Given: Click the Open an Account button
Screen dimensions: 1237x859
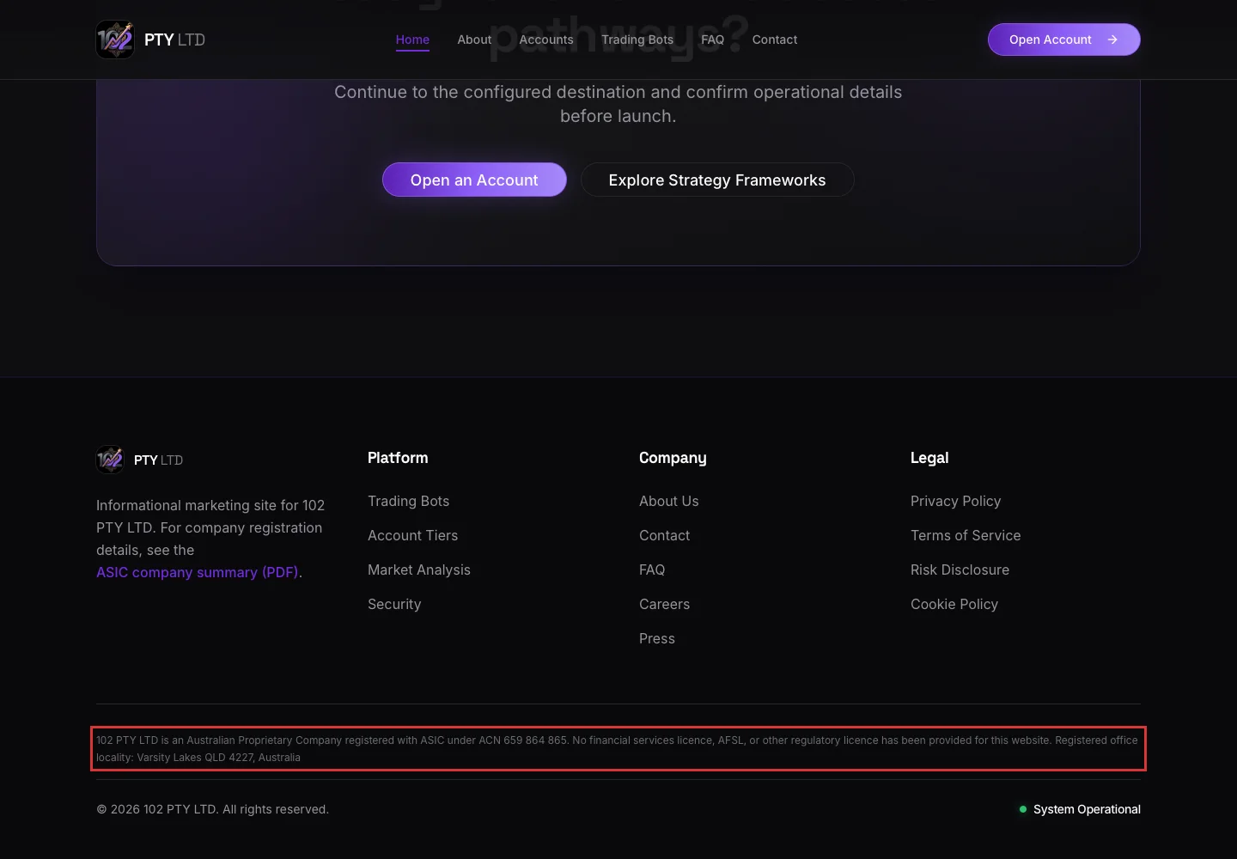Looking at the screenshot, I should coord(474,180).
